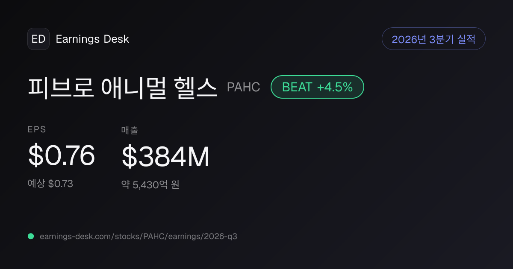Image resolution: width=513 pixels, height=269 pixels.
Task: Click the BEAT +4.5% pill
Action: coord(317,87)
